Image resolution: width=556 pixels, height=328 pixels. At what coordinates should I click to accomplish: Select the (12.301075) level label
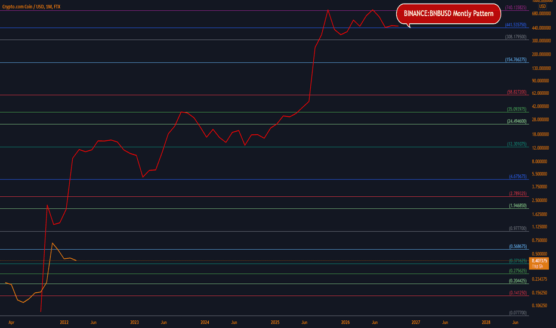[517, 144]
